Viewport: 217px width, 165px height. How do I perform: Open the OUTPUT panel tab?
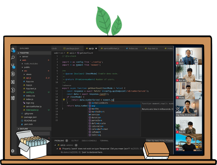pos(75,141)
